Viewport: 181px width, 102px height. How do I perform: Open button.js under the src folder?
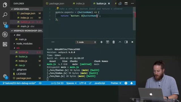point(26,52)
